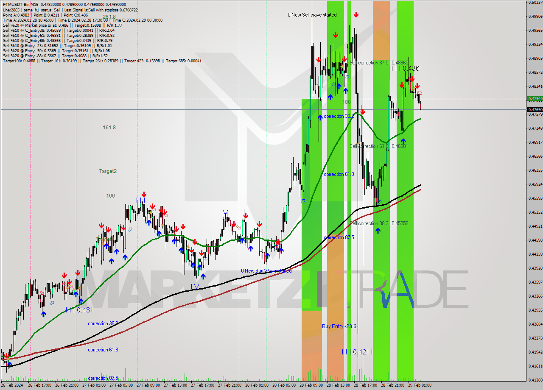Click the 0.4592 price axis label
Screen dimensions: 543x390
[535, 184]
